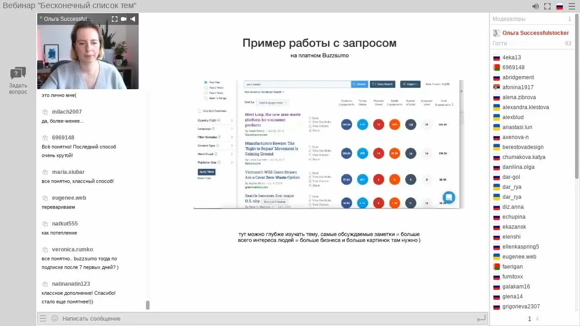Screen dimensions: 580x326
Task: Enter fullscreen mode from the top bar
Action: 547,6
